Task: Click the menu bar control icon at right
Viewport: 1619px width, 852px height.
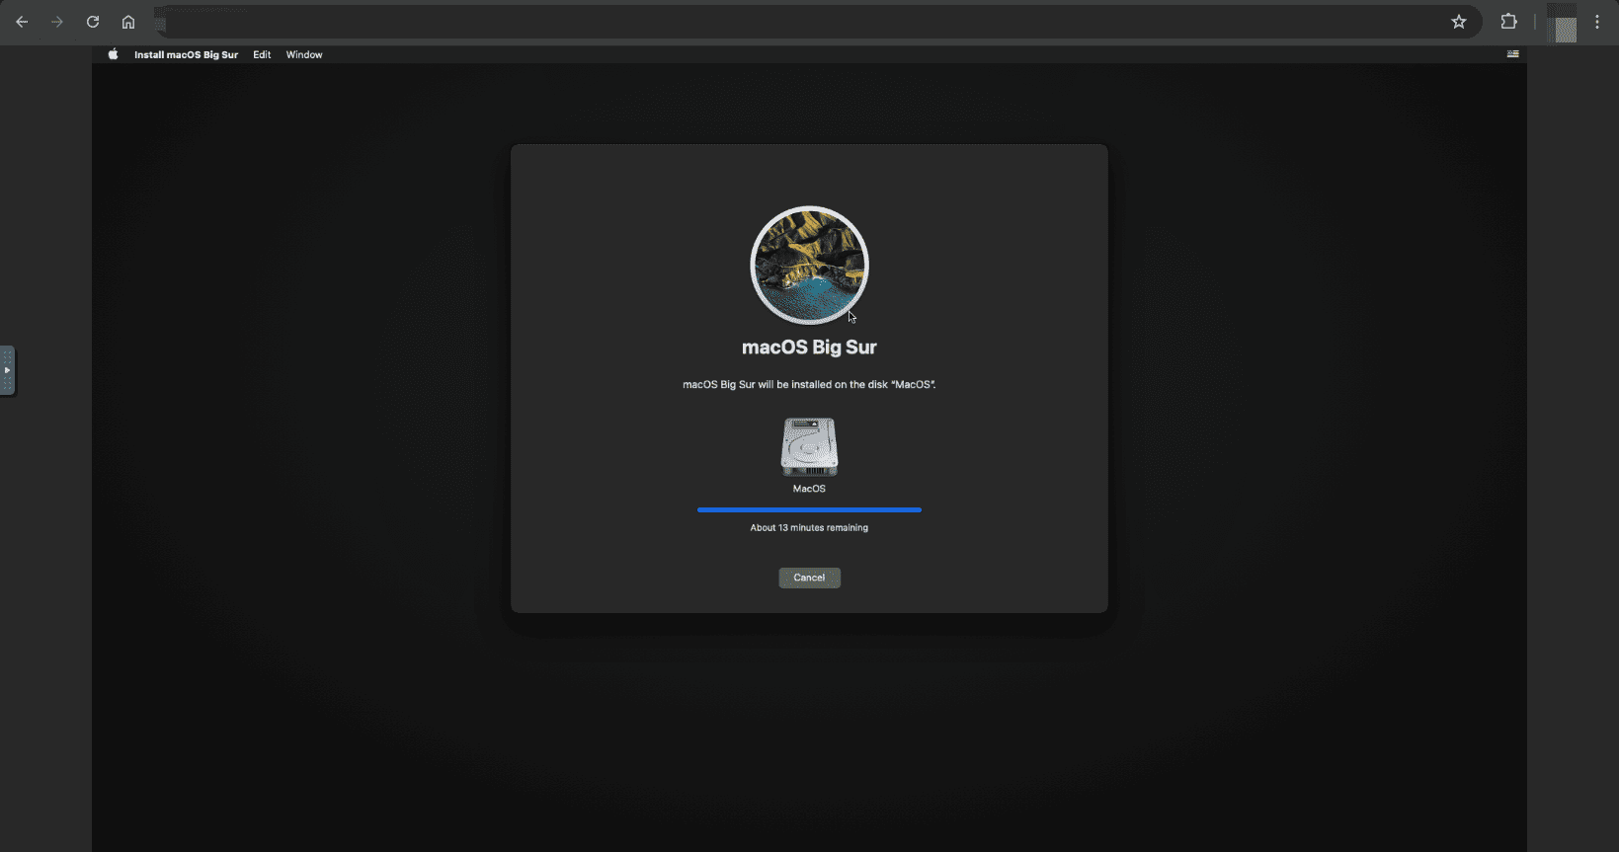Action: (x=1512, y=54)
